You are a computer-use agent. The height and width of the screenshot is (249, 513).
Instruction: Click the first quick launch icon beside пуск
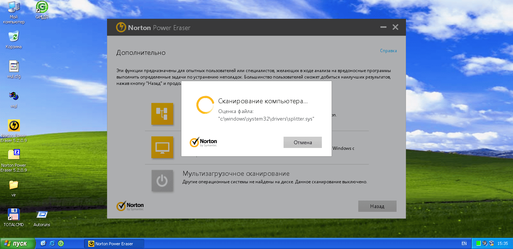43,243
